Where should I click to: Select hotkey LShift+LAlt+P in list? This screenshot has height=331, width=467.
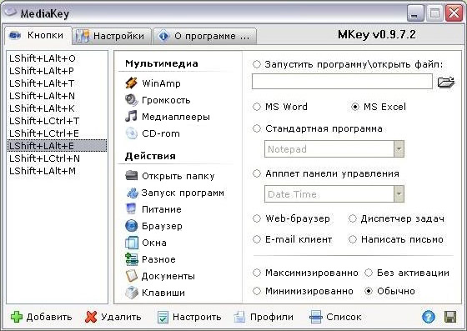point(57,71)
